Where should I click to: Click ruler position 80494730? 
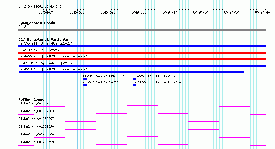[231, 12]
